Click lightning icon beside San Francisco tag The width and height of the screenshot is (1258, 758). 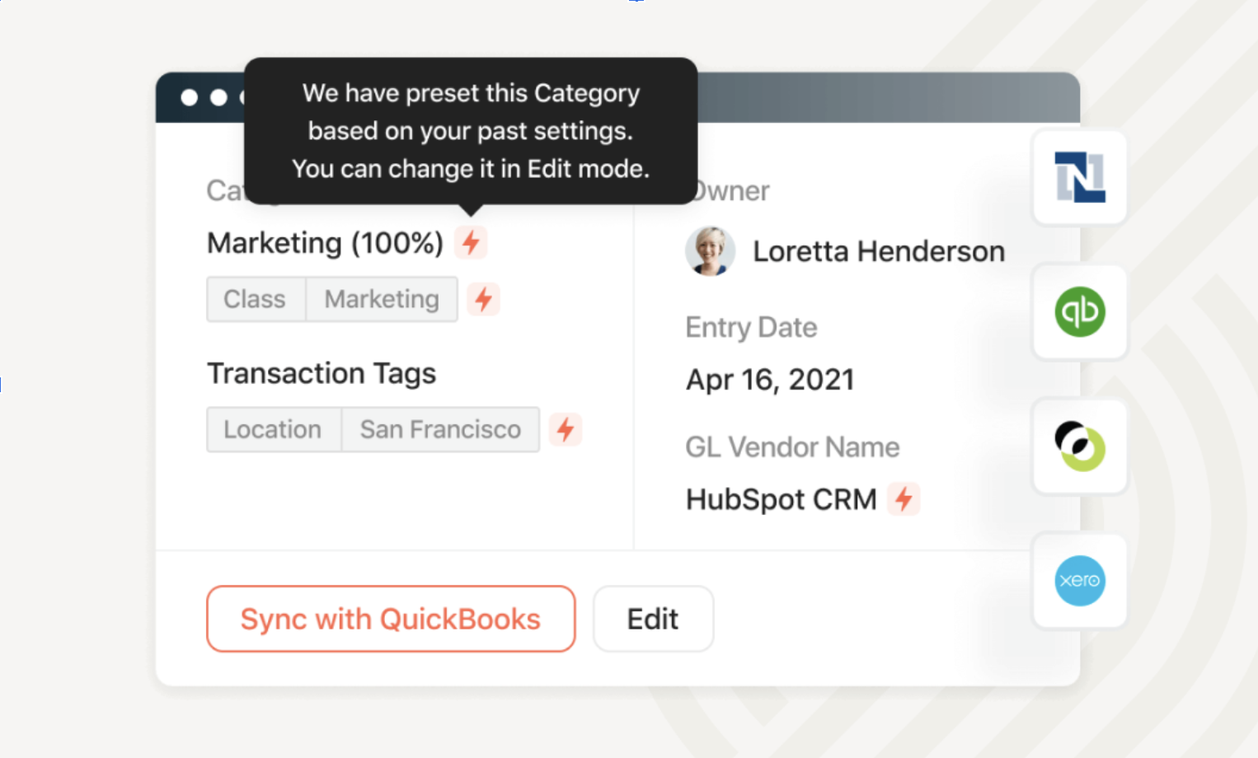click(x=566, y=429)
